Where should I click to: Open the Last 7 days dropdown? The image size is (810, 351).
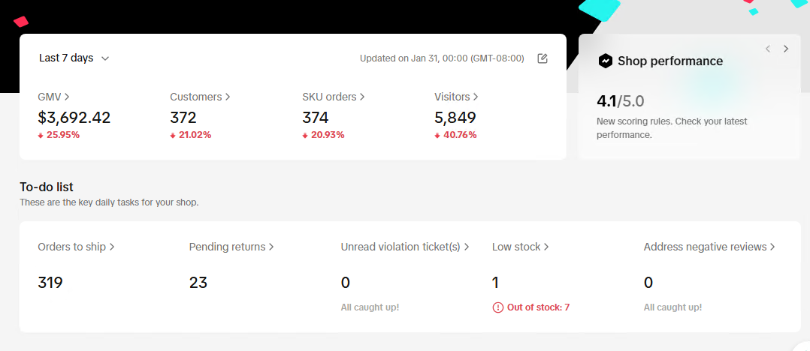(x=74, y=58)
